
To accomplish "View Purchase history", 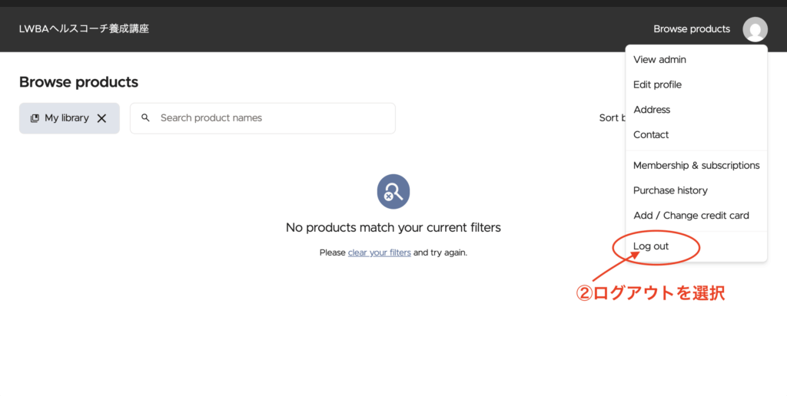I will click(670, 190).
